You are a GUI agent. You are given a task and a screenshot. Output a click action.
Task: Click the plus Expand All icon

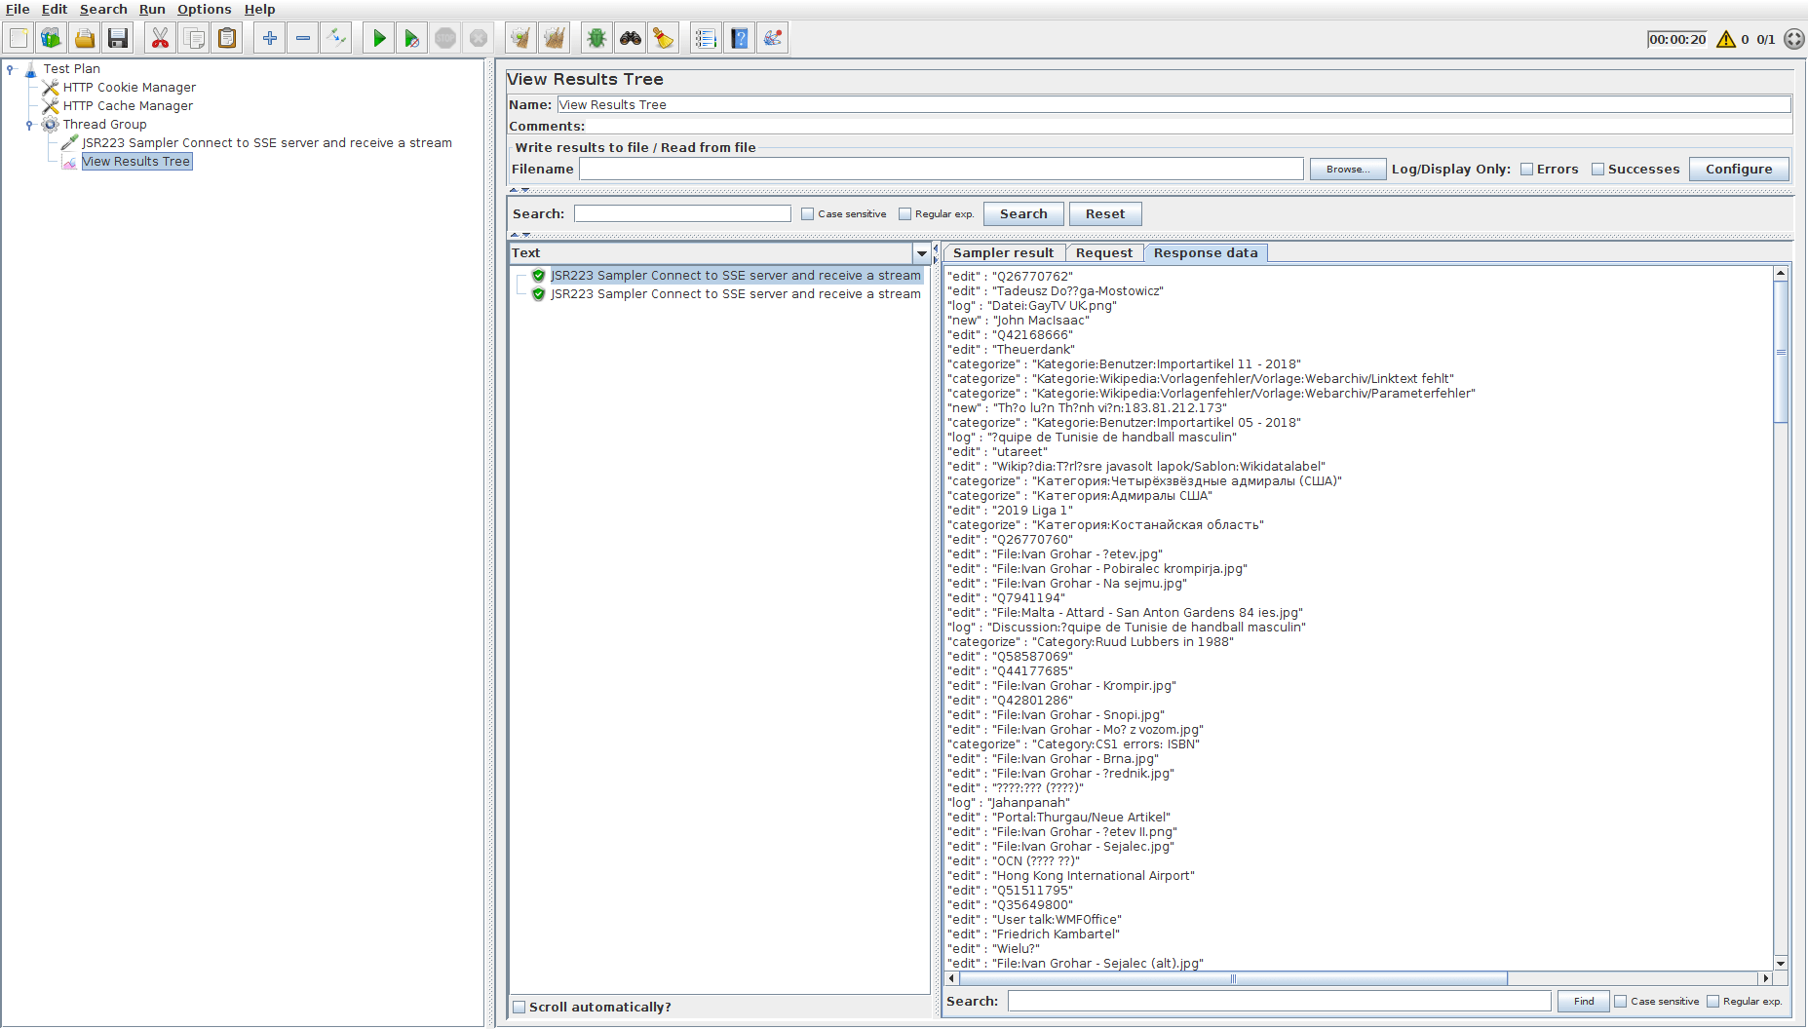coord(269,38)
